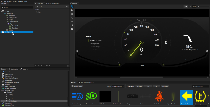Toggle the 3D asset filter
210x107 pixels.
(148, 86)
